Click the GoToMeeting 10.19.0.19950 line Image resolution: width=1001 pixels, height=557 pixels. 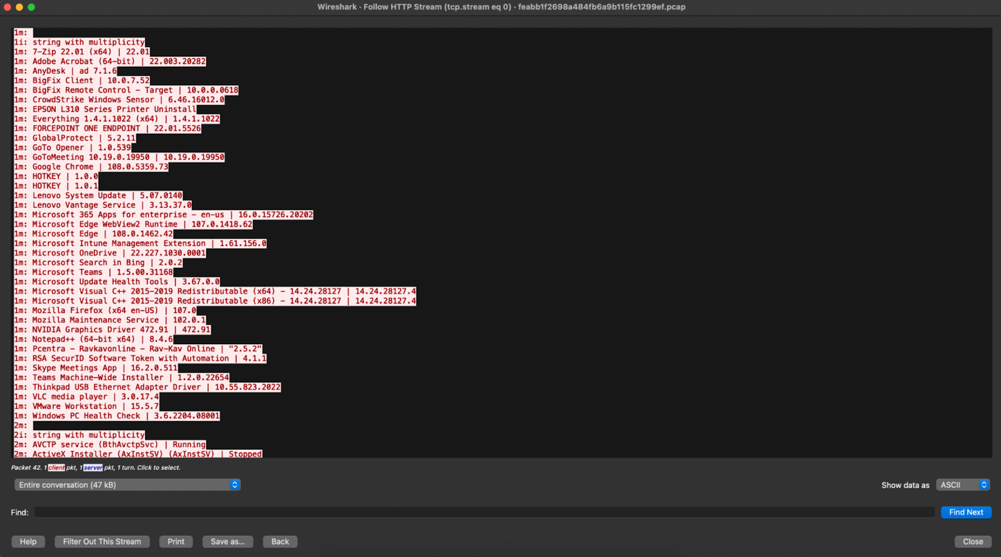[119, 157]
